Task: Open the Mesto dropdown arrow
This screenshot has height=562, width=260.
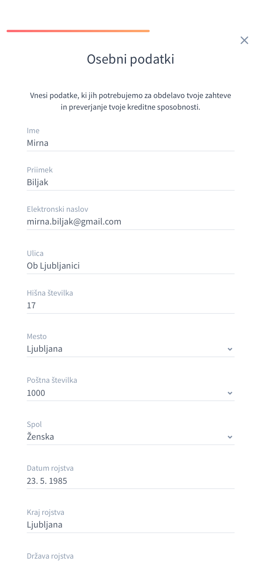Action: coord(230,349)
